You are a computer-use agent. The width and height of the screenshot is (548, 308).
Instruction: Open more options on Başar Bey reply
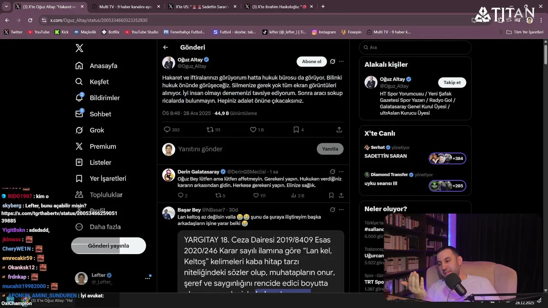341,210
